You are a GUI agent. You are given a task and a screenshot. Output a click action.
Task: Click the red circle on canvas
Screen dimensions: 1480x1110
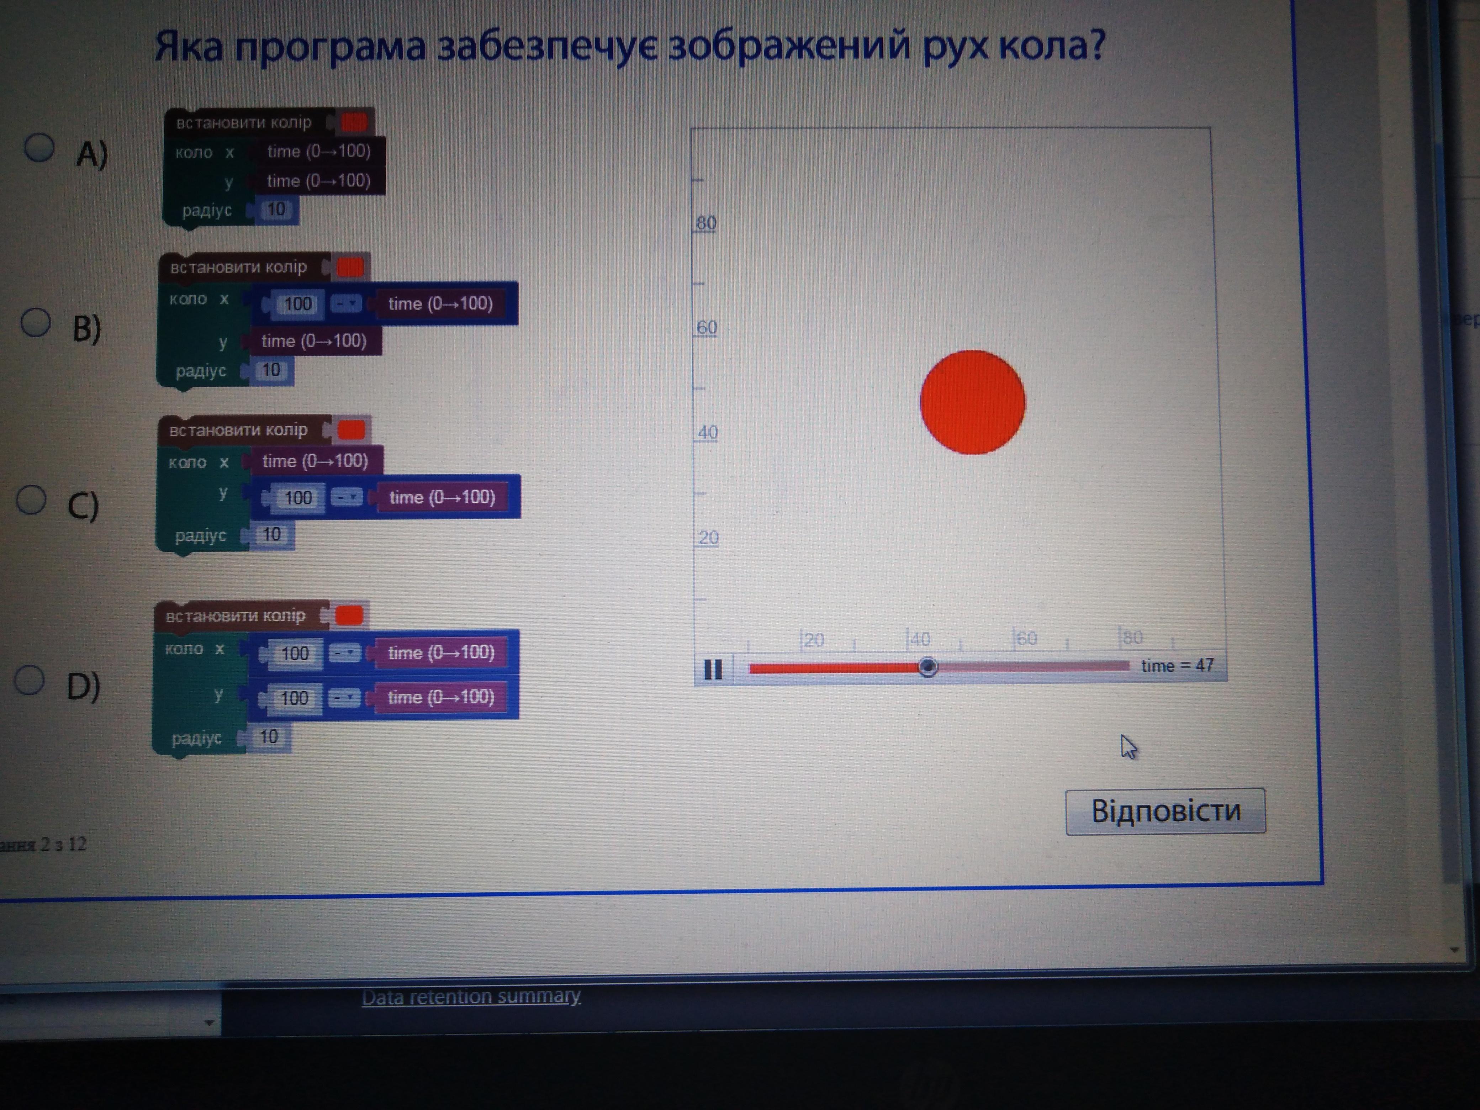972,402
